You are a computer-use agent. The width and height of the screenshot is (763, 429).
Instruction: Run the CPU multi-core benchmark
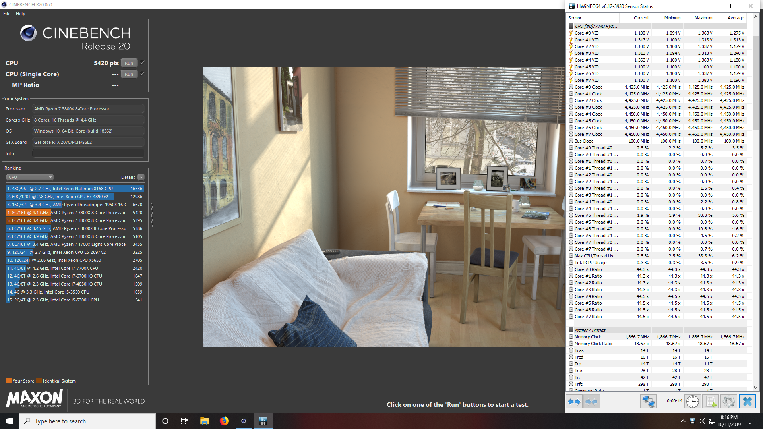coord(129,63)
